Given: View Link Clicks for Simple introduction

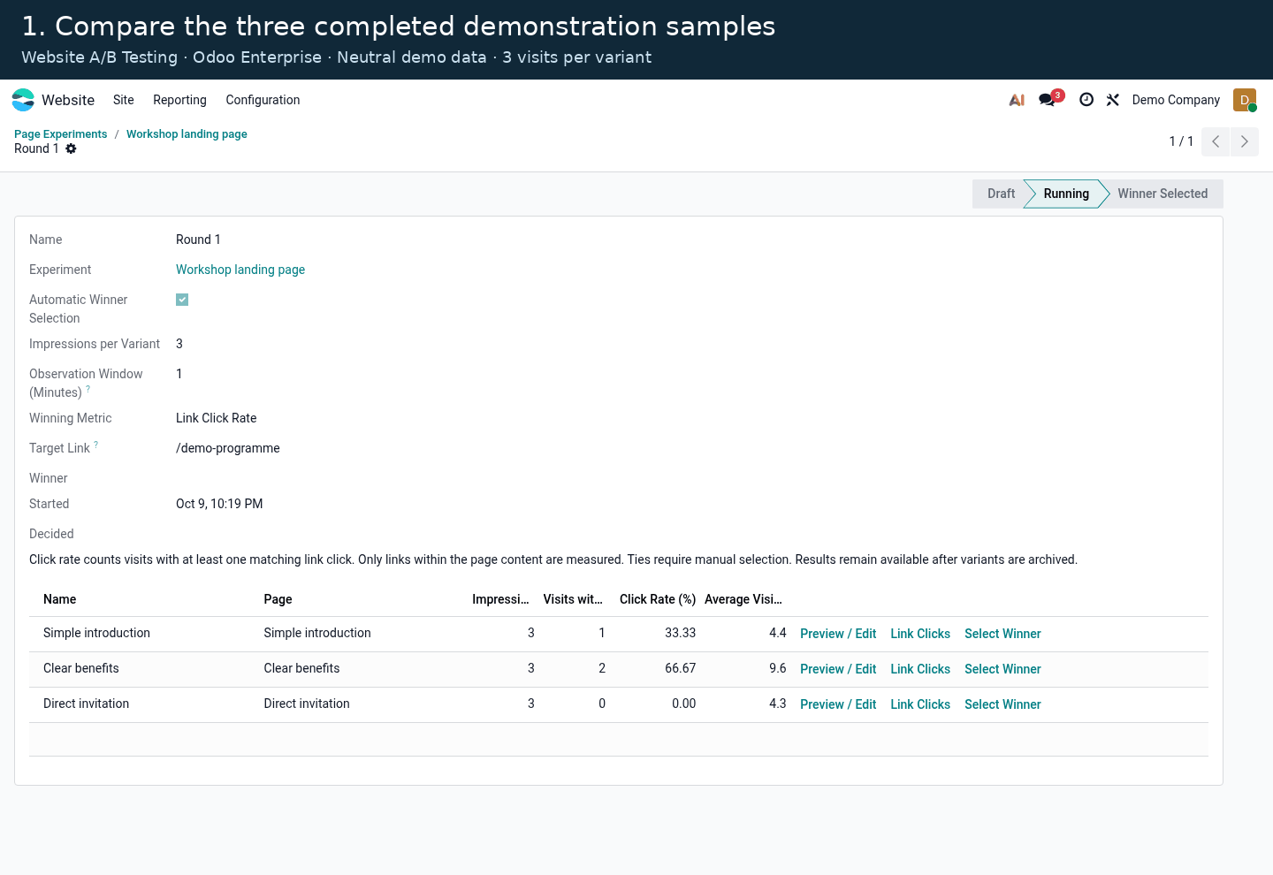Looking at the screenshot, I should pos(920,634).
